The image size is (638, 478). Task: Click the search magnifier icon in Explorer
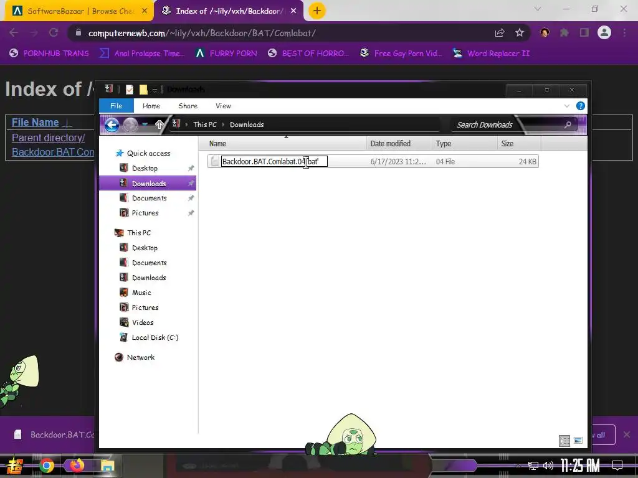point(568,124)
